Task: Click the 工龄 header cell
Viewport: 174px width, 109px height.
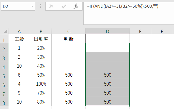Action: click(x=19, y=39)
